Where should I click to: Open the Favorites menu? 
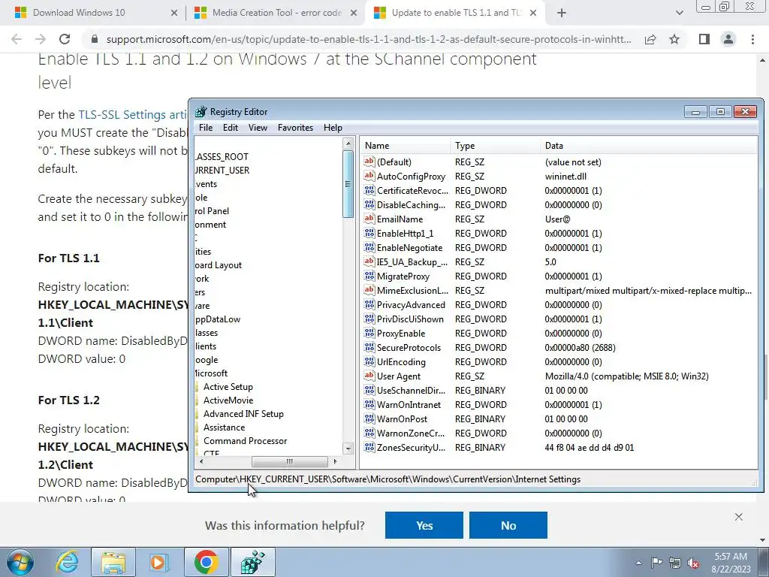coord(295,128)
